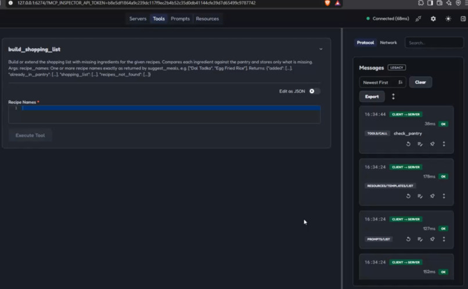Click the 178ms duration text
Screen dimensions: 468x289
429,176
